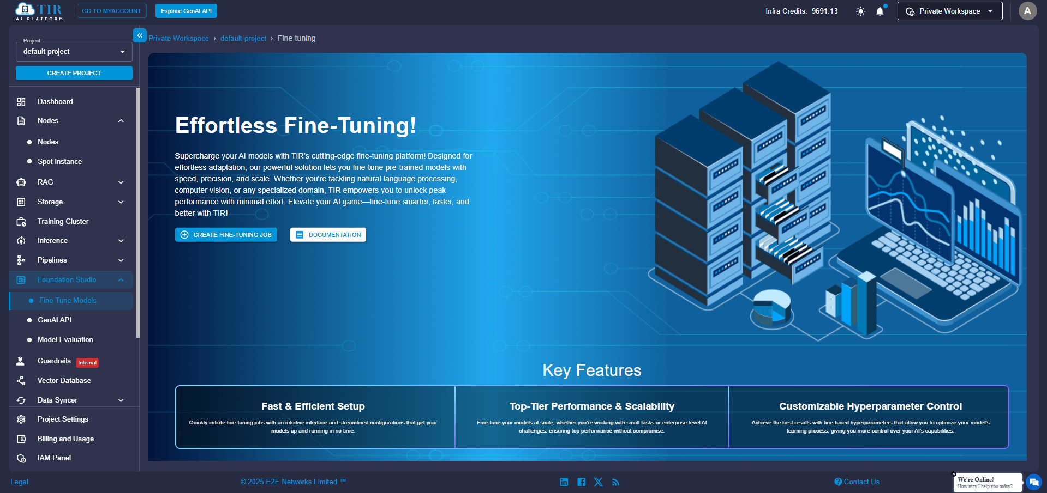This screenshot has height=493, width=1047.
Task: Click the Vector Database icon
Action: click(21, 381)
